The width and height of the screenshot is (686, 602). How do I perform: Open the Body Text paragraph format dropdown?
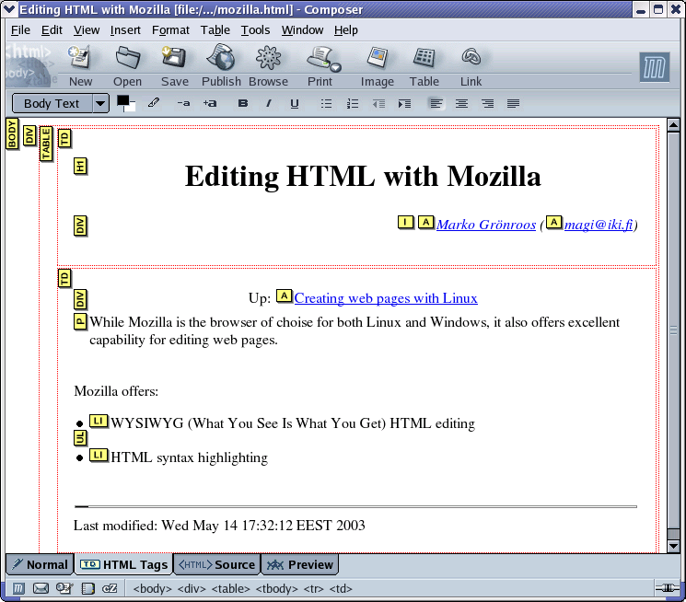100,104
